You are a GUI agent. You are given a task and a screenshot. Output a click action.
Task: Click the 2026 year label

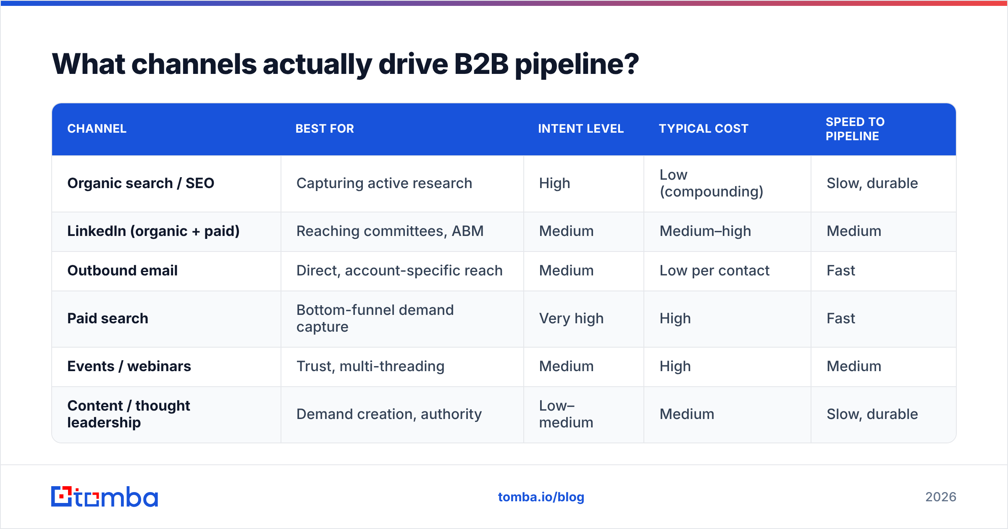941,497
